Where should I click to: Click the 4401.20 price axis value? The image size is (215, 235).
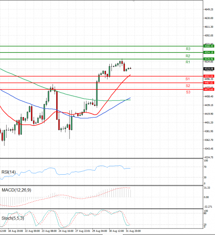click(x=209, y=123)
